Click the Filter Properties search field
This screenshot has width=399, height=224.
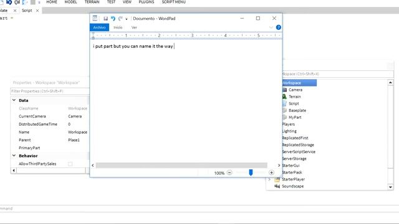(50, 91)
